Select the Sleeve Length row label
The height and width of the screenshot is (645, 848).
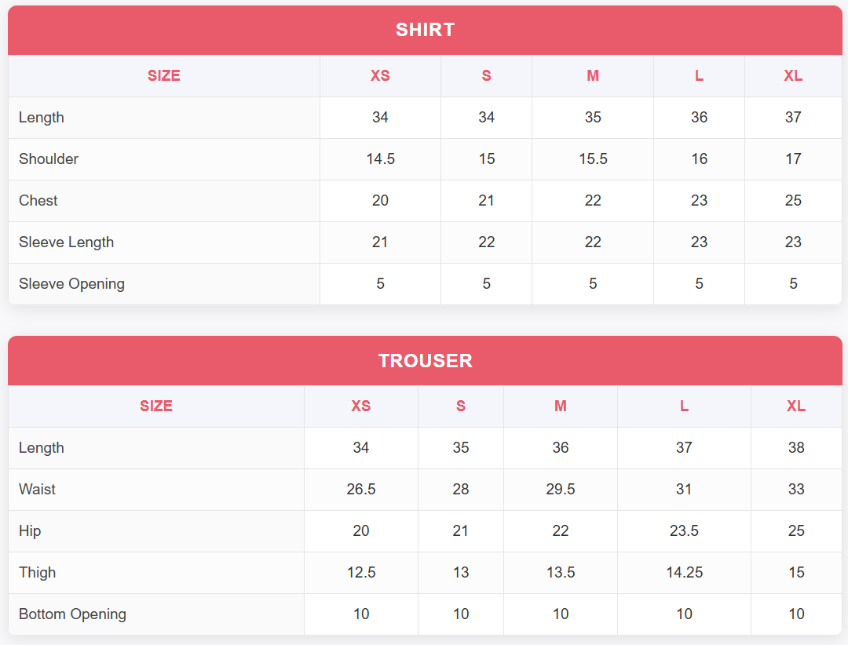pyautogui.click(x=67, y=242)
